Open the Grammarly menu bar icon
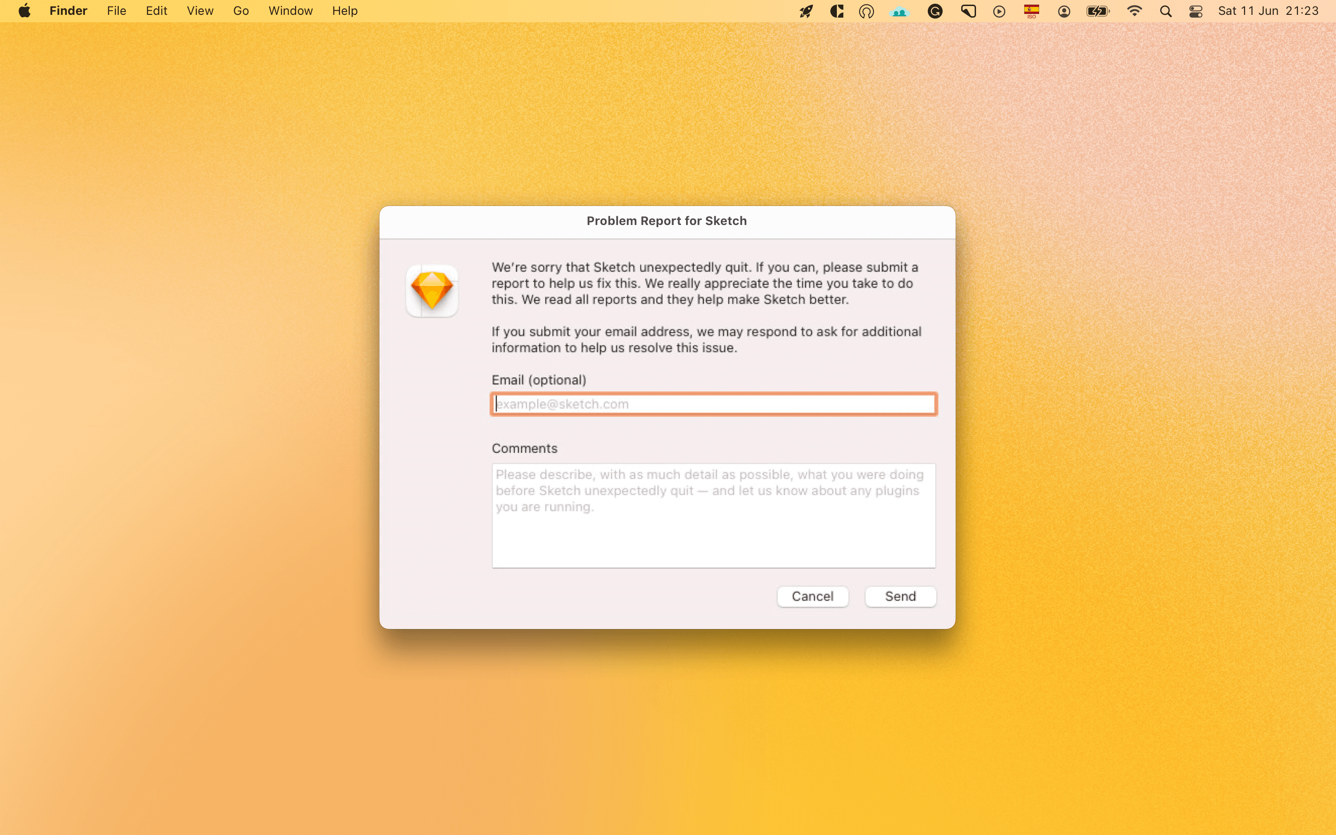Image resolution: width=1336 pixels, height=835 pixels. [x=935, y=11]
